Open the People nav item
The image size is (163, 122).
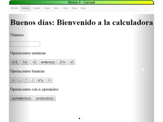tap(47, 8)
